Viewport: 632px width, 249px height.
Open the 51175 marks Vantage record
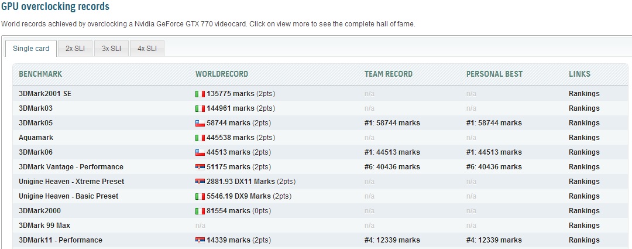229,166
